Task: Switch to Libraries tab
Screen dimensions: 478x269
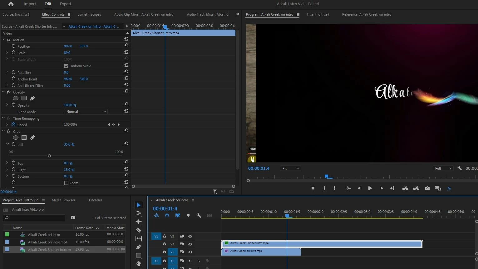Action: 96,200
